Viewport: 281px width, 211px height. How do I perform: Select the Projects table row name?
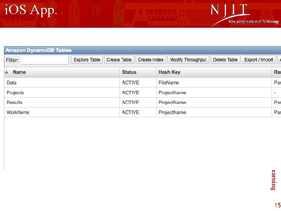point(15,93)
